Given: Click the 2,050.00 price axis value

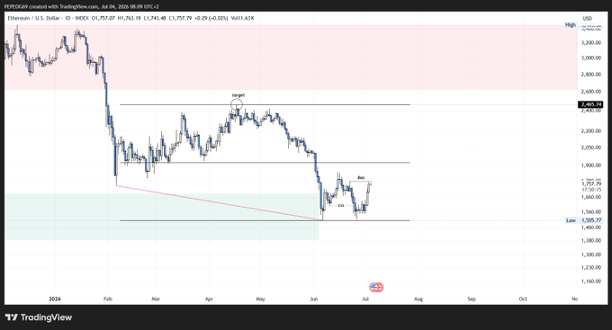Looking at the screenshot, I should click(x=591, y=147).
